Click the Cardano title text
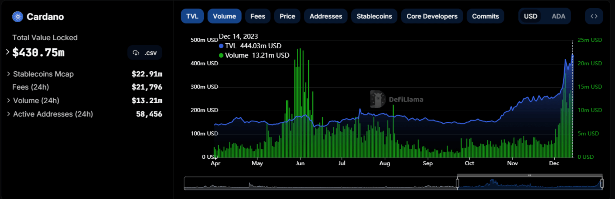 pyautogui.click(x=45, y=17)
